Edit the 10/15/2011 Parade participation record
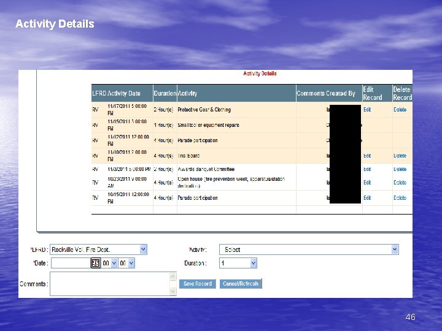Viewport: 442px width, 331px height. tap(367, 198)
